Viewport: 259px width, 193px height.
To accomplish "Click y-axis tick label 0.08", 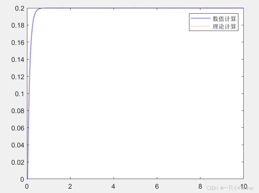I will click(18, 111).
